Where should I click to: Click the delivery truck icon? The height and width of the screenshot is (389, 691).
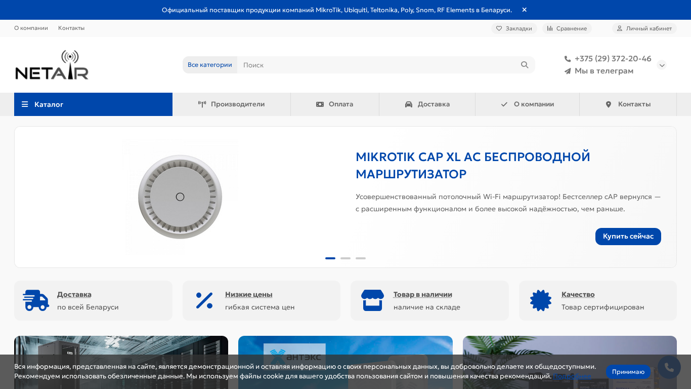pyautogui.click(x=36, y=300)
